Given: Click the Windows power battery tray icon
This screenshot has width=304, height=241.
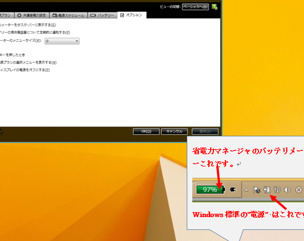Looking at the screenshot, I should [267, 190].
